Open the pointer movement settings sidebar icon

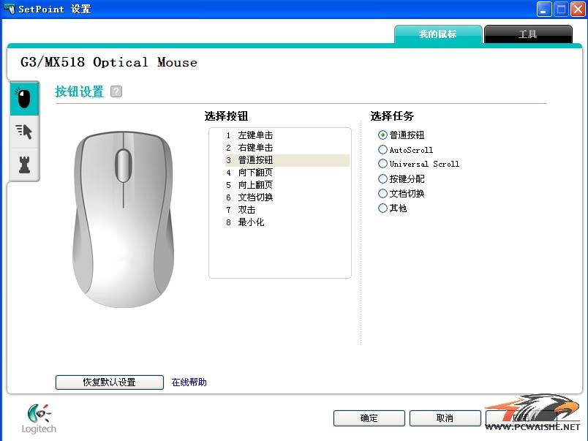coord(24,132)
